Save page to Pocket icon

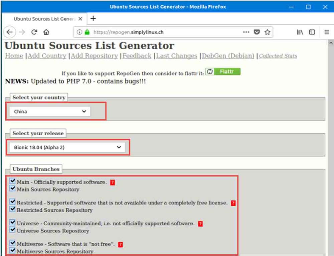(257, 32)
